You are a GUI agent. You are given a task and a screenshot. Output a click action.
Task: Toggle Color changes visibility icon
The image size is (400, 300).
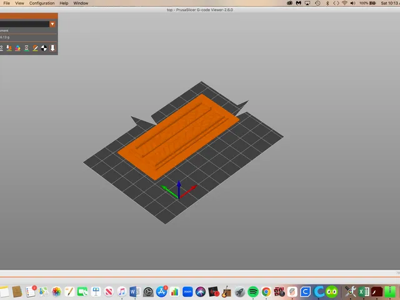tap(17, 48)
